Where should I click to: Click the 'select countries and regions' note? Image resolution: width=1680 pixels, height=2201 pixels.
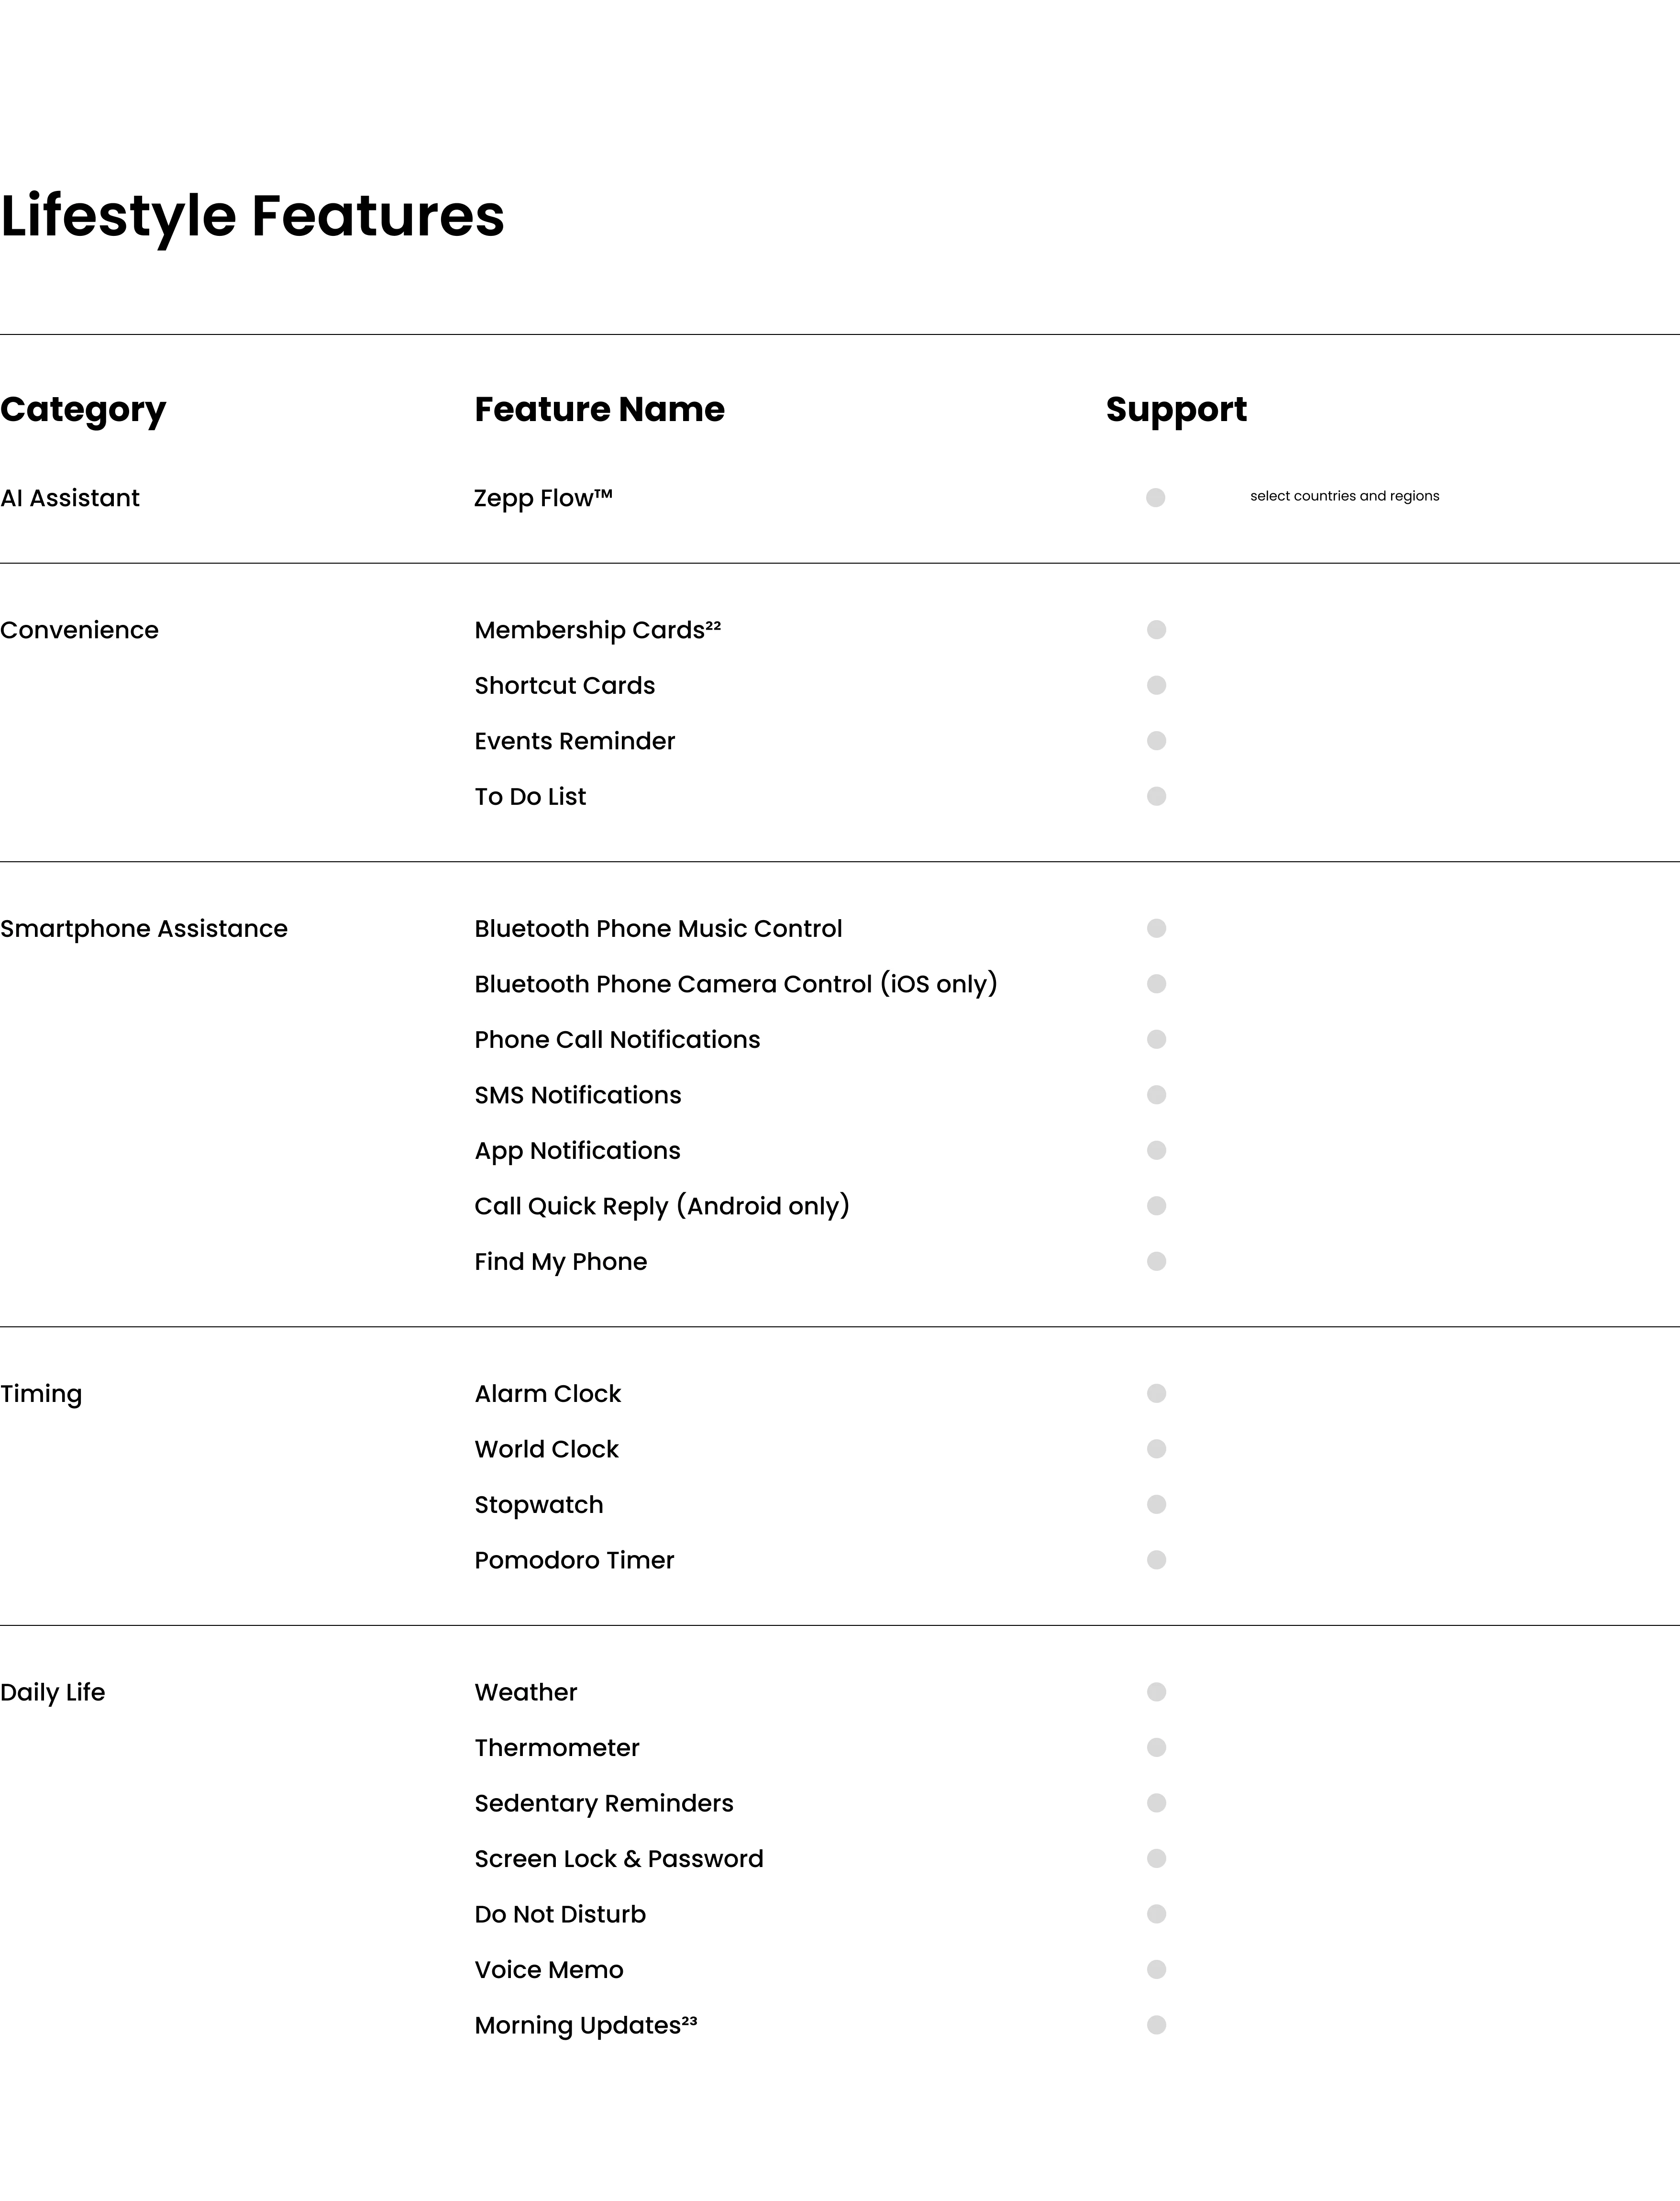1344,496
